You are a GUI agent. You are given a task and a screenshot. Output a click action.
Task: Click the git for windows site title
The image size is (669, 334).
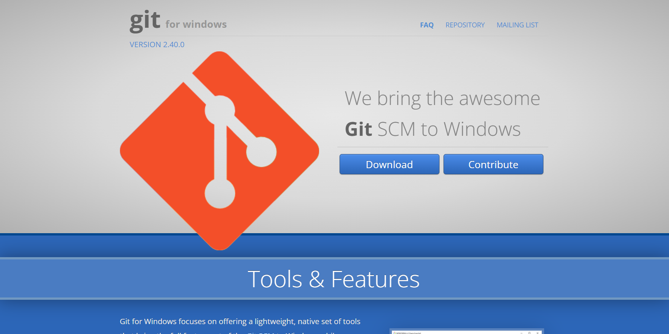[x=178, y=22]
